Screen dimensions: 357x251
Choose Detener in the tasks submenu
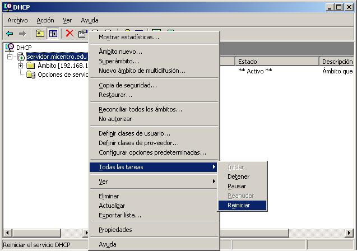coord(239,176)
